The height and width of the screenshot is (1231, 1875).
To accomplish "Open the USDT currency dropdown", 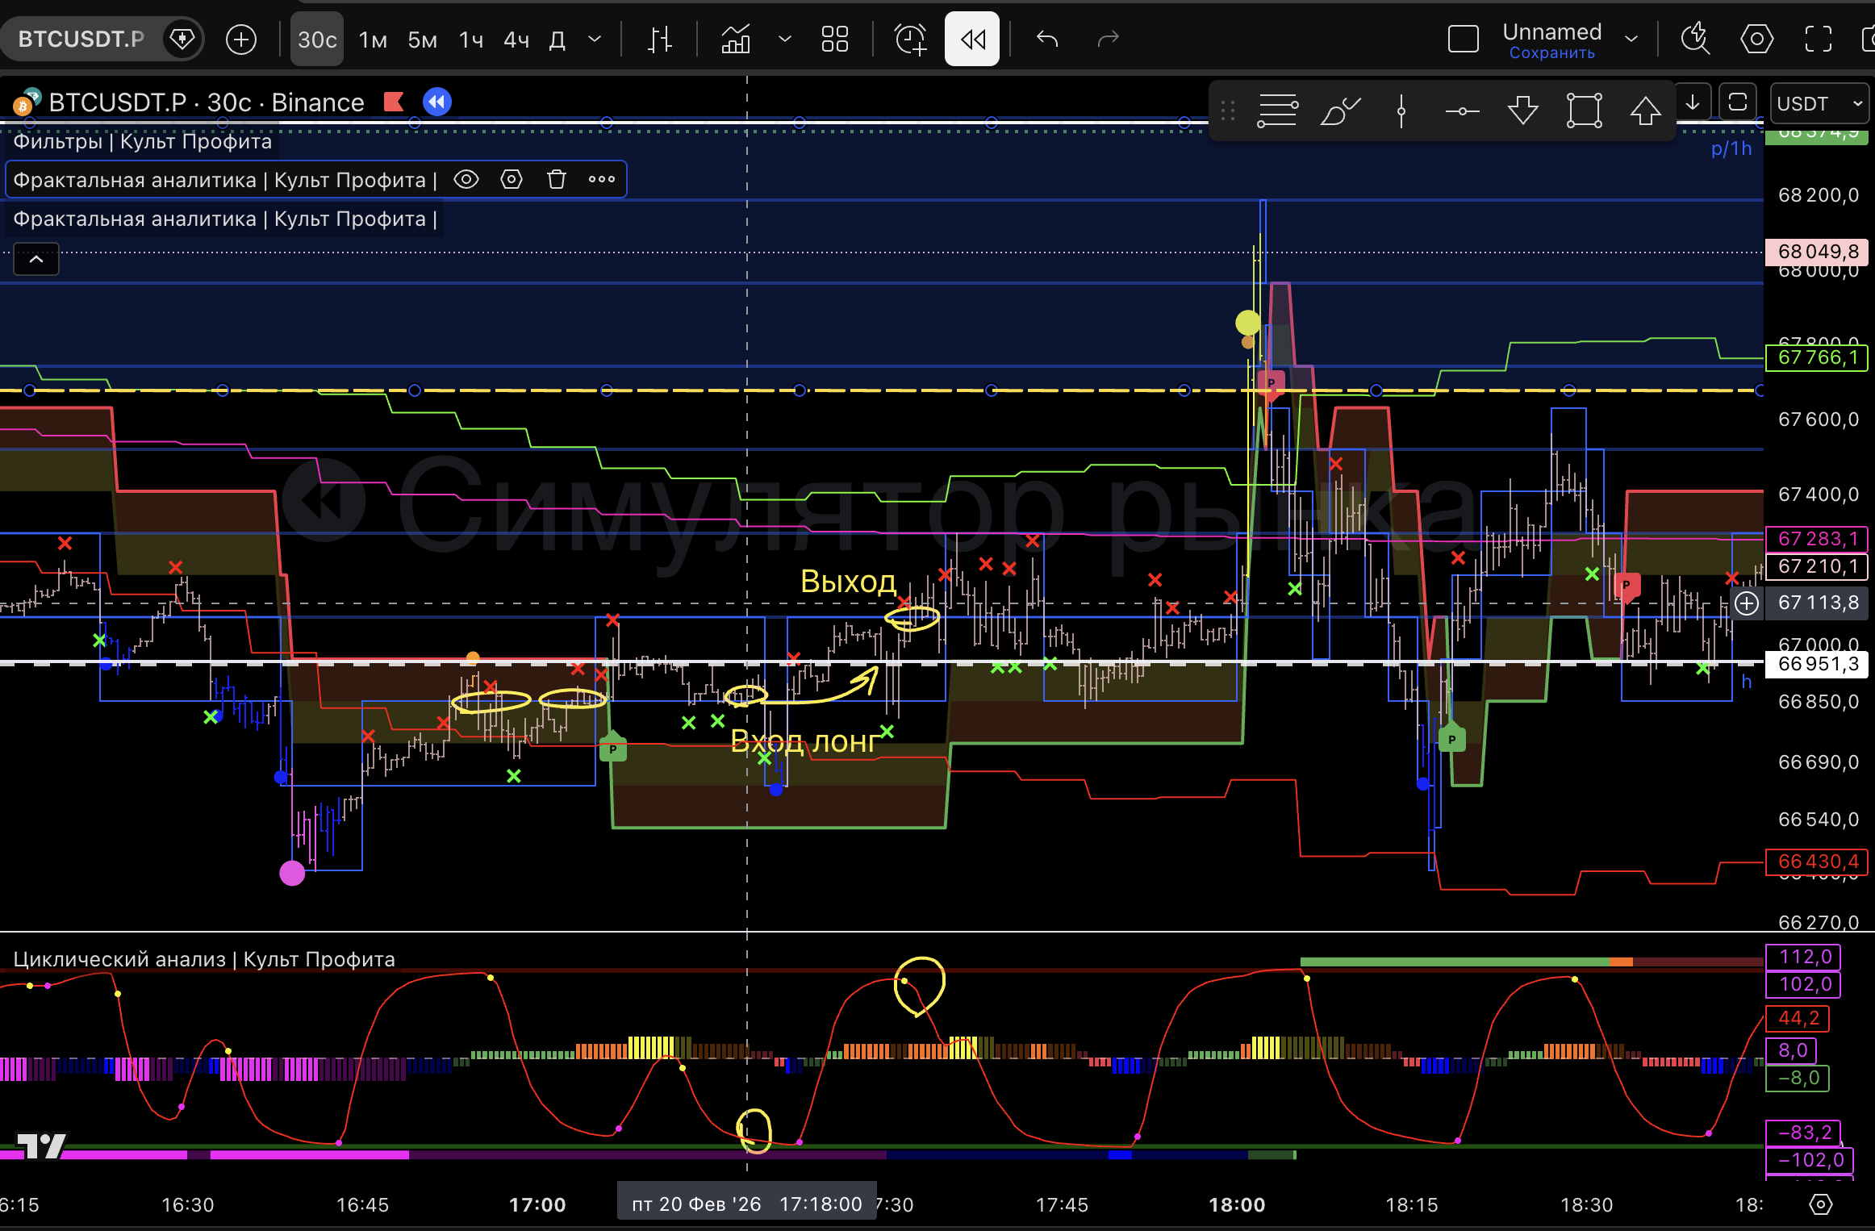I will coord(1819,103).
